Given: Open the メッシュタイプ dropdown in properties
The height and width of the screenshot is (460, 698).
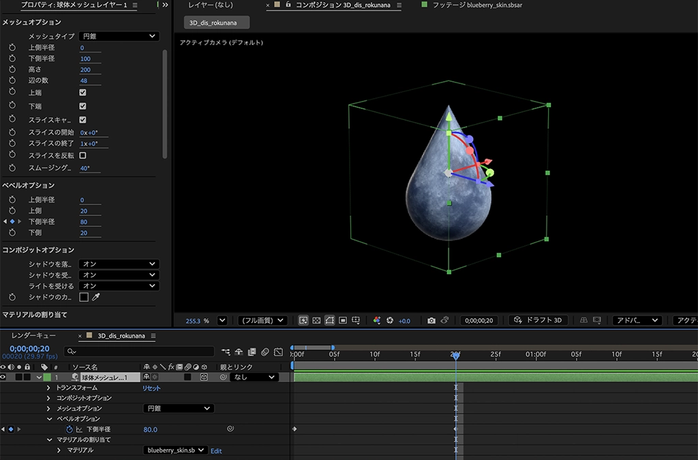Looking at the screenshot, I should pyautogui.click(x=119, y=36).
